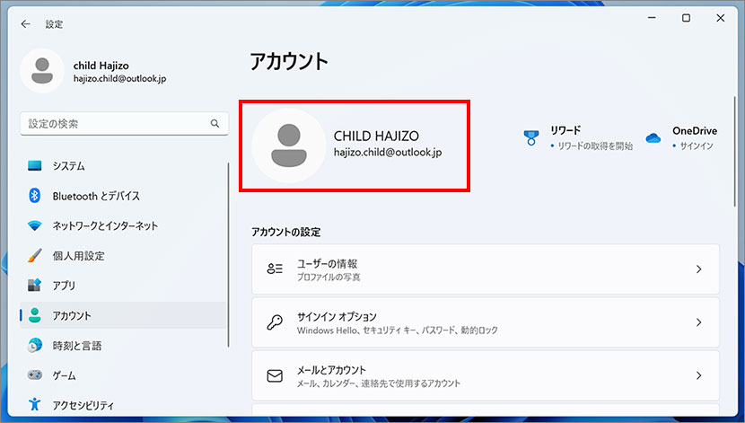Click the ゲーム controller icon
The image size is (745, 423).
[x=35, y=375]
